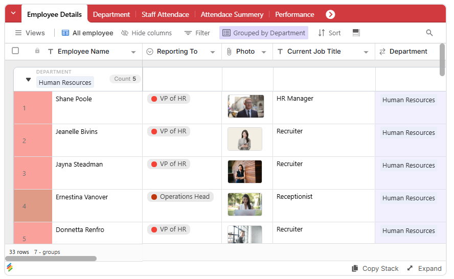Click the VP of HR tag for Jayna Steadman
The width and height of the screenshot is (454, 279).
point(169,164)
